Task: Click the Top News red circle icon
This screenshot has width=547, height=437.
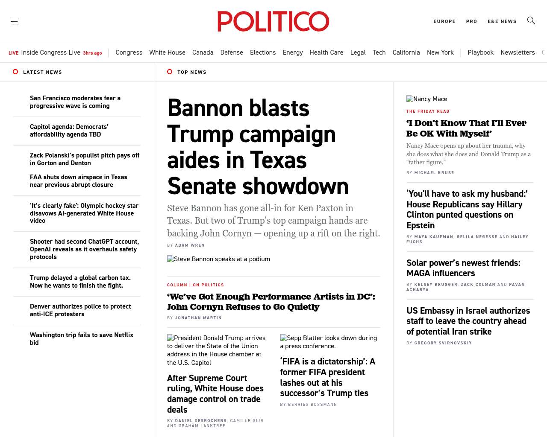Action: pos(170,72)
